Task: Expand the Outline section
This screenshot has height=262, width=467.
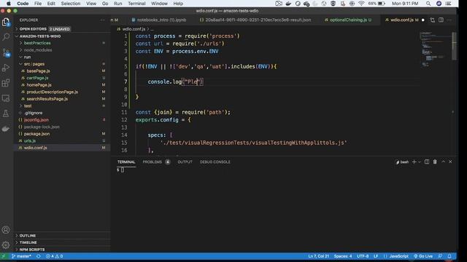Action: click(x=28, y=236)
